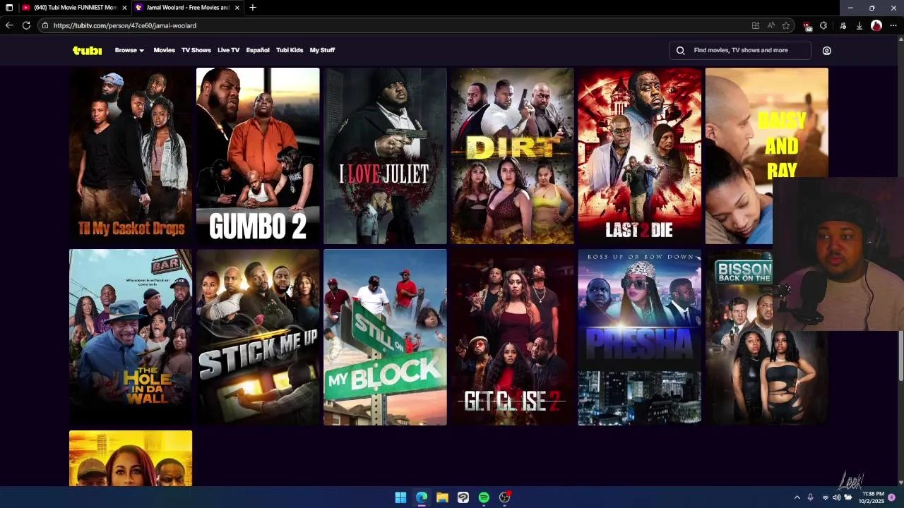
Task: Open Edge Settings and more menu
Action: 893,25
